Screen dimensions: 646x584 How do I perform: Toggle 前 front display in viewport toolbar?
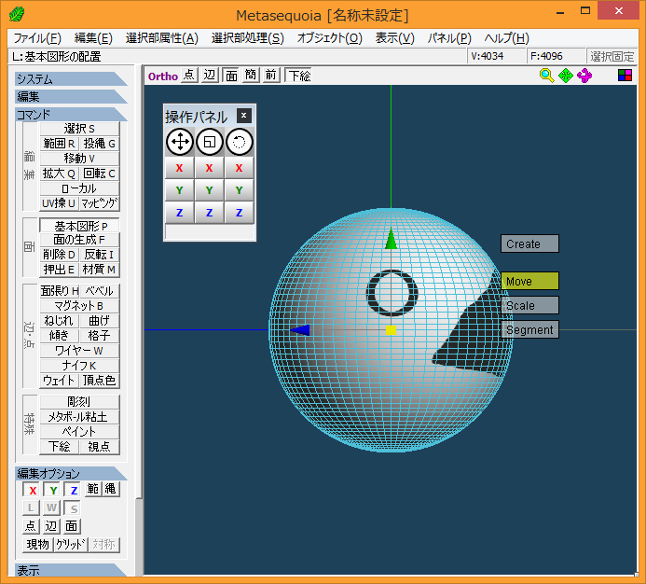tap(270, 75)
